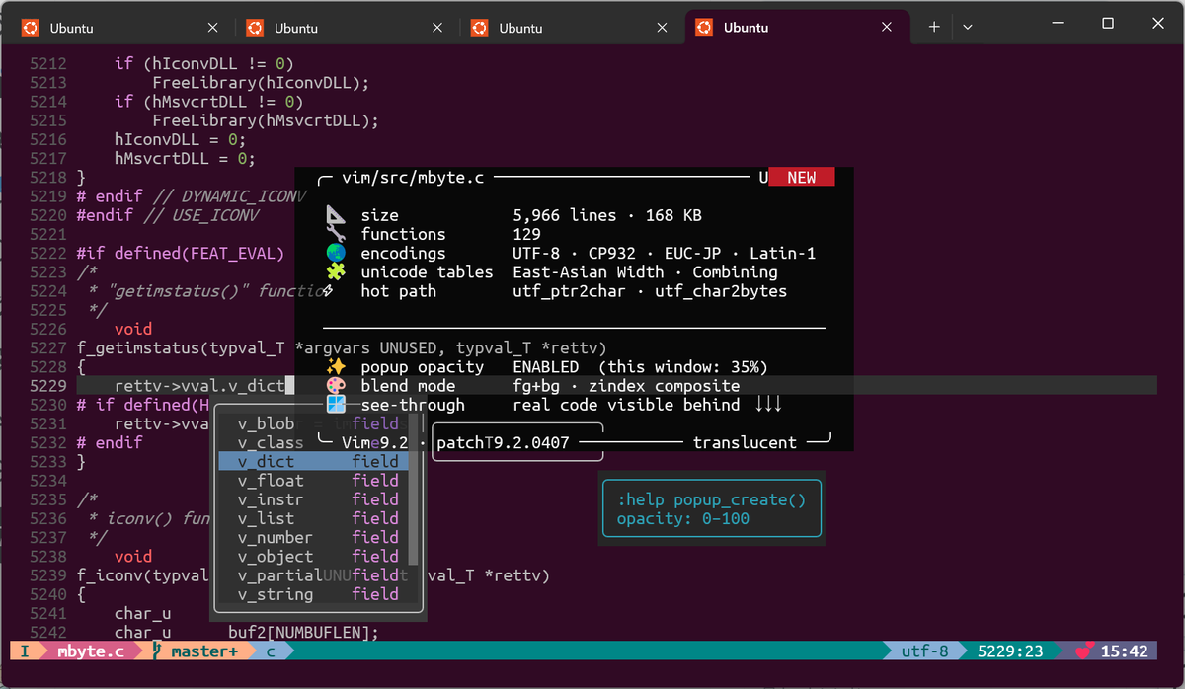Click the completion popup scrollbar thumb

[414, 490]
